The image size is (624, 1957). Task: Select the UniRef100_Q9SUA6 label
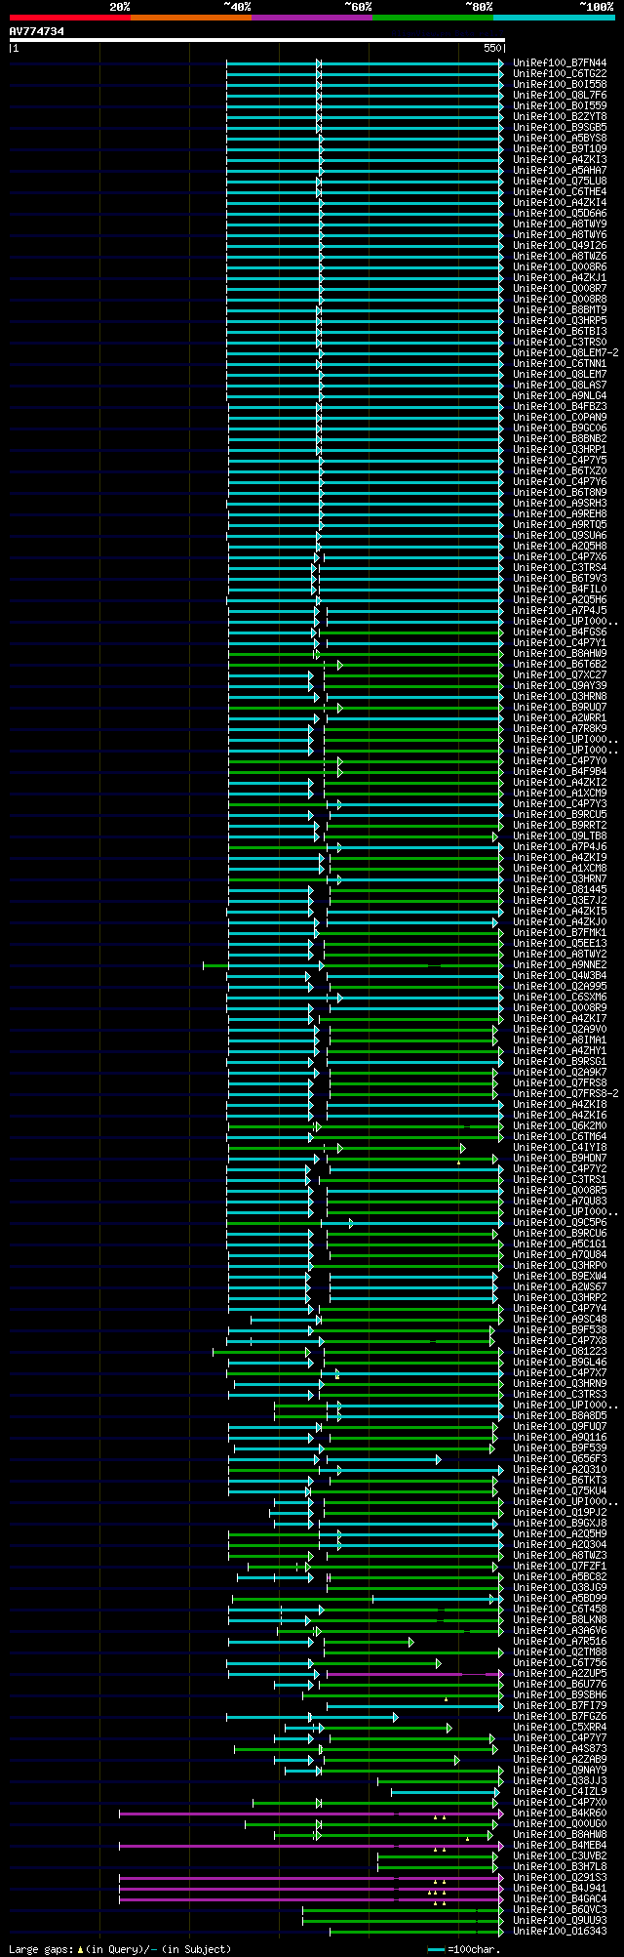[x=560, y=536]
